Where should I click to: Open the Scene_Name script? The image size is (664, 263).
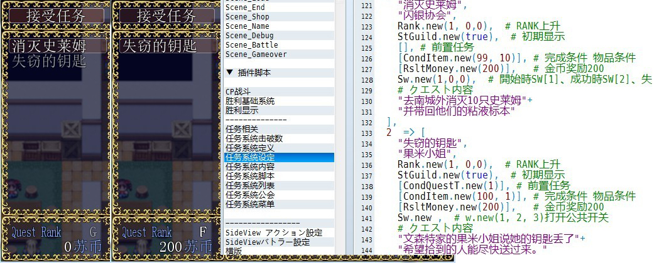pos(279,26)
